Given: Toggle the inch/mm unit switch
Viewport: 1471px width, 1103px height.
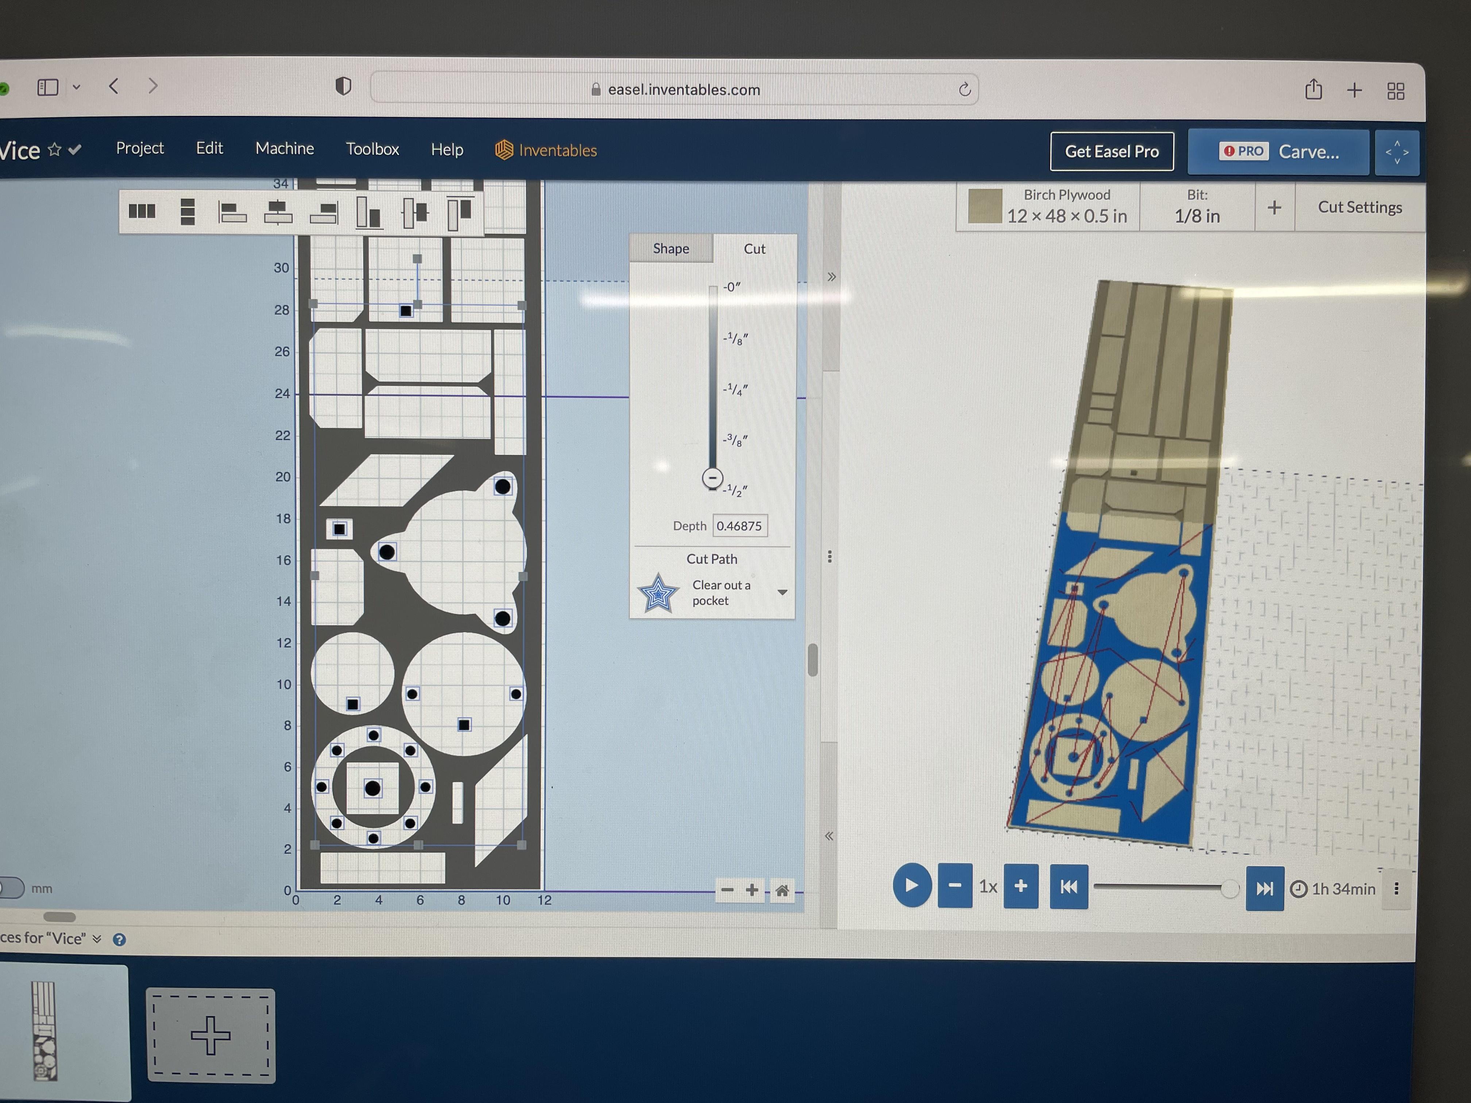Looking at the screenshot, I should pos(11,887).
